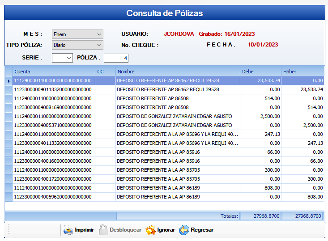Select account 1123300000400596200000000000 row
The image size is (328, 241).
54,197
